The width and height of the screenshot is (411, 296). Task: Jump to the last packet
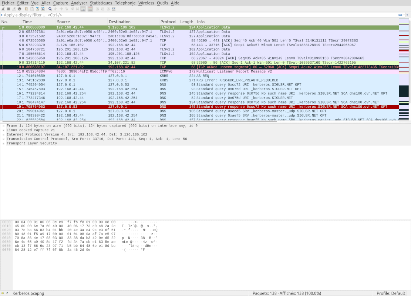tap(77, 9)
